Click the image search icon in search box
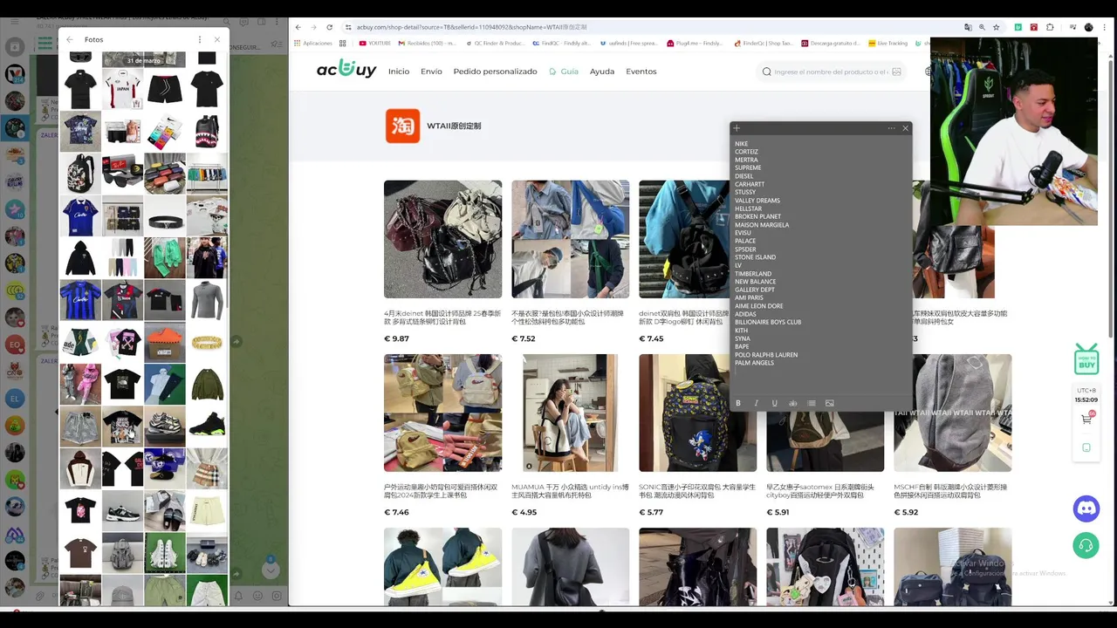Screen dimensions: 1117x628 (x=896, y=72)
